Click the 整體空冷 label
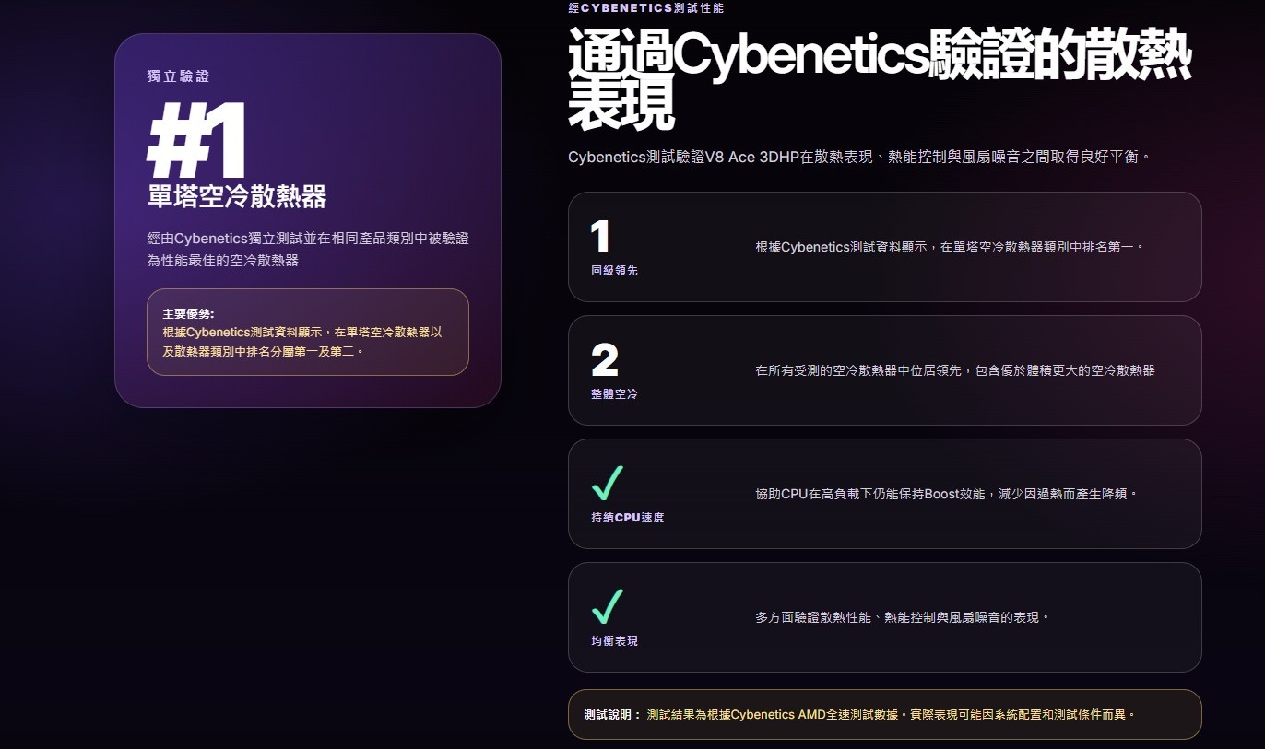The image size is (1265, 749). 614,394
